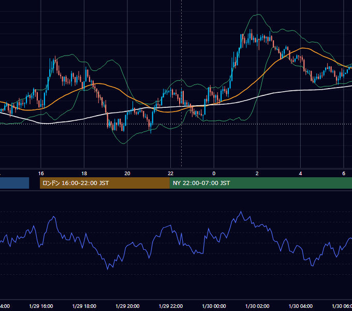This screenshot has height=311, width=352.
Task: Click the 4 hour label on price chart axis
Action: pos(300,174)
